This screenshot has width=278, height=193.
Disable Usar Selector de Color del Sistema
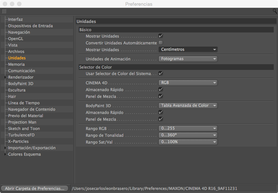161,73
